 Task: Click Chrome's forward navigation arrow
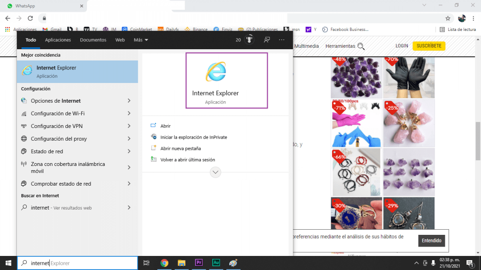click(x=19, y=18)
